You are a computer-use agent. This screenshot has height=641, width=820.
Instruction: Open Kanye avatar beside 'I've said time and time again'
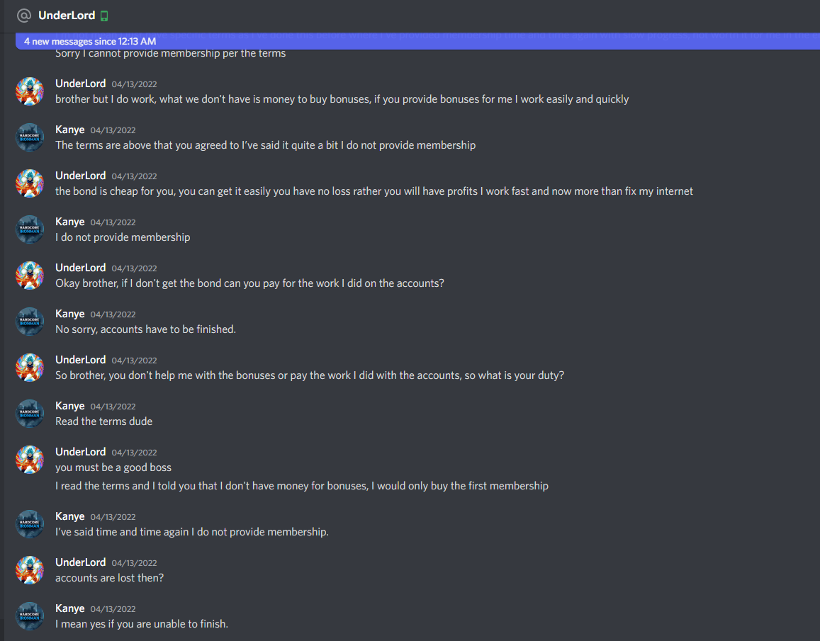[30, 524]
